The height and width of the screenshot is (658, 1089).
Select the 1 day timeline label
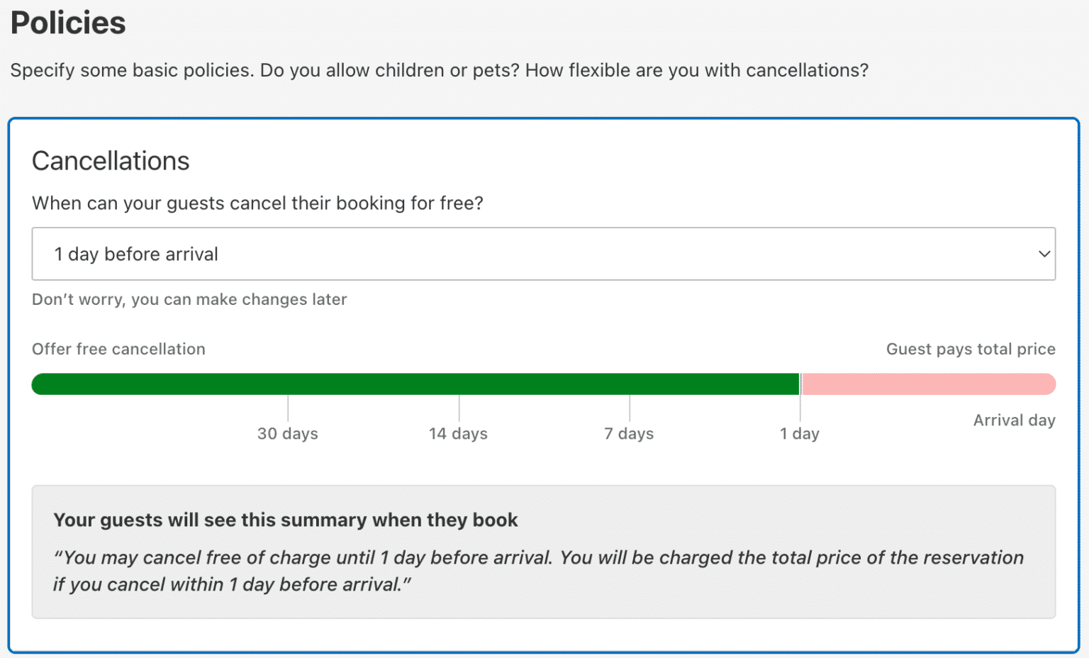pyautogui.click(x=800, y=433)
